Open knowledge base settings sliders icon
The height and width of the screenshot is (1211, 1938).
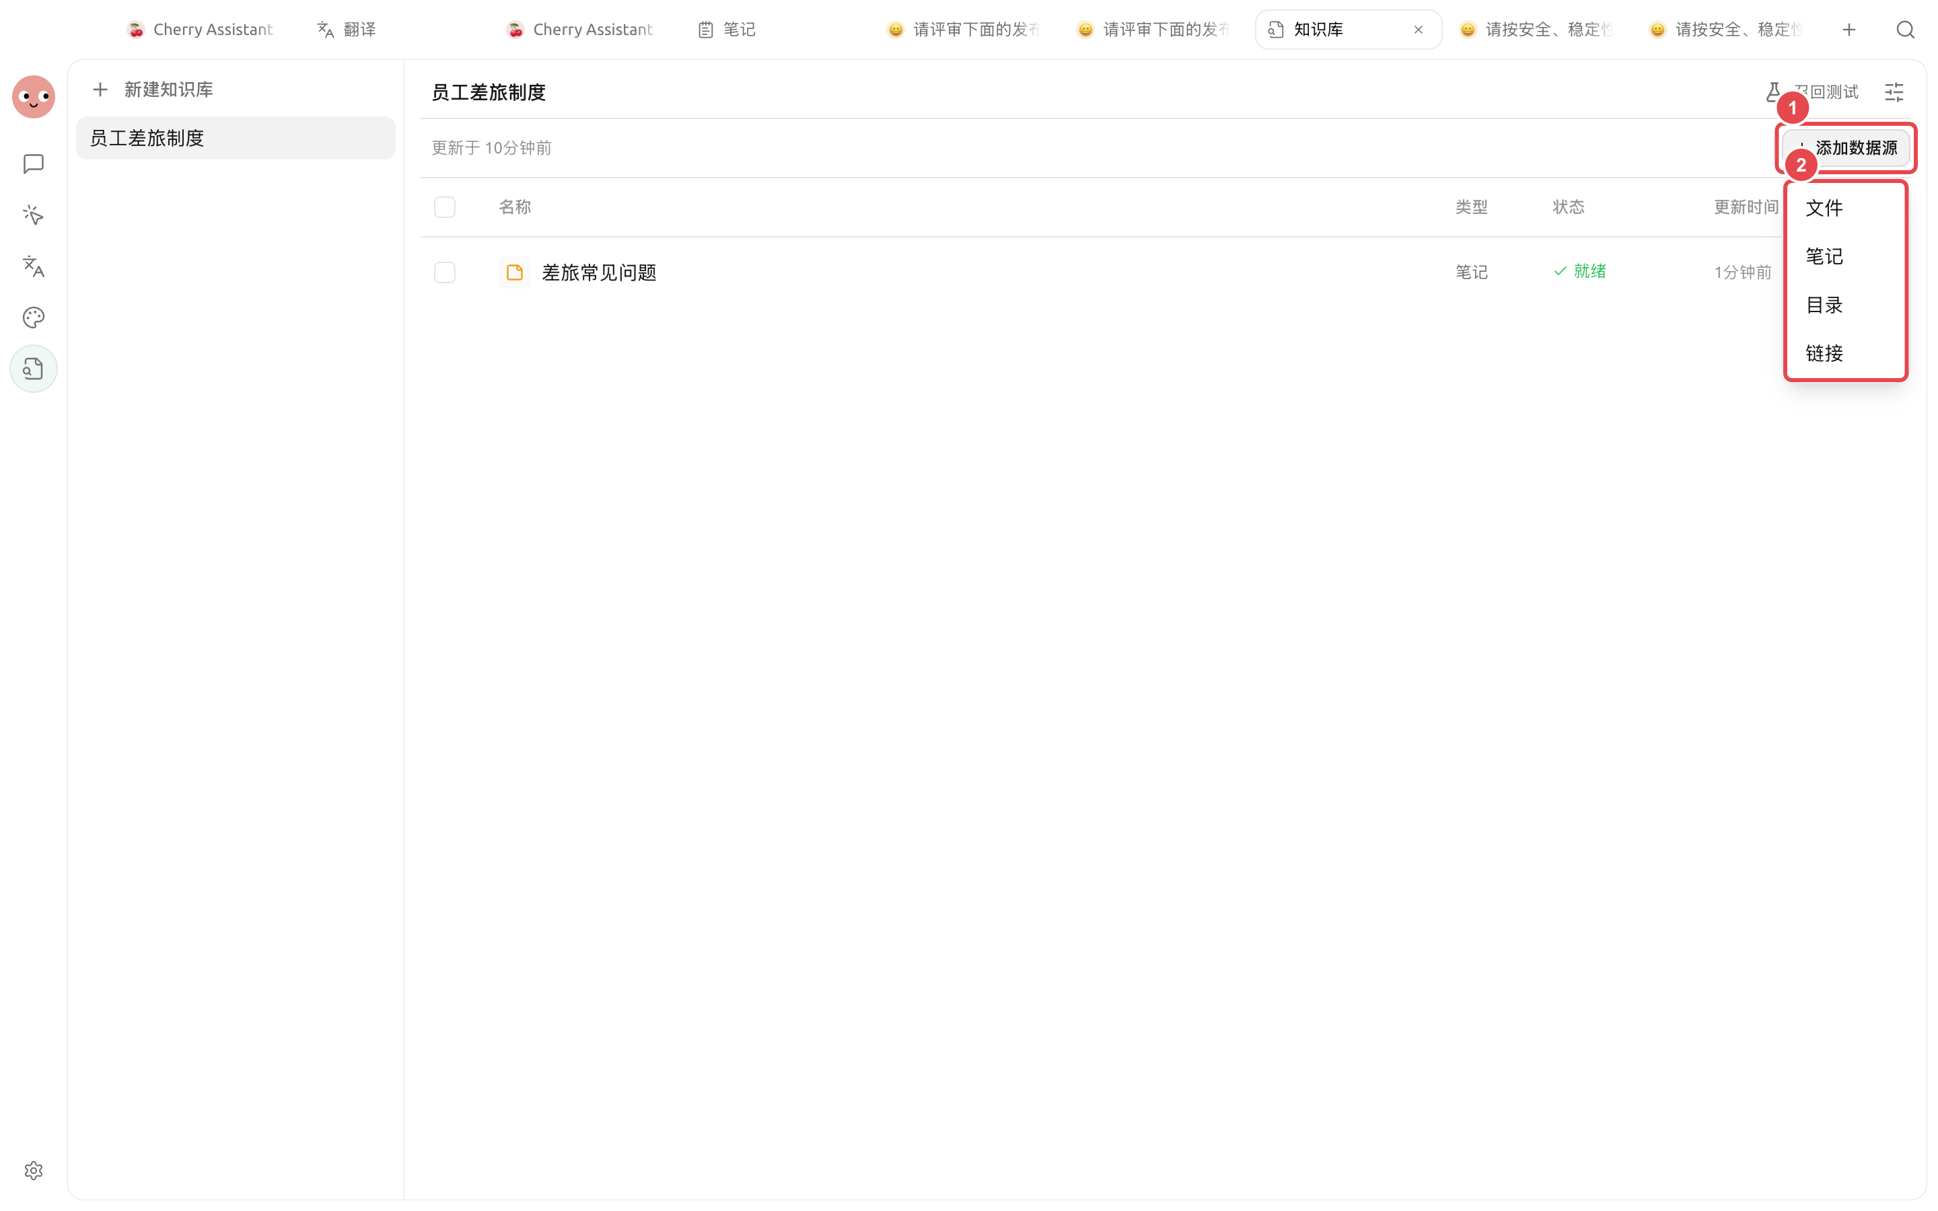[1894, 92]
